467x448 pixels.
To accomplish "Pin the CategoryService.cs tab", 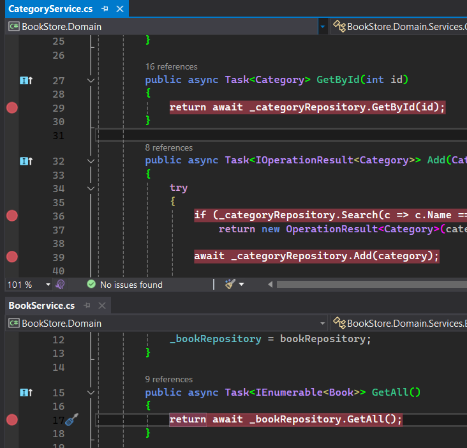I will point(104,9).
